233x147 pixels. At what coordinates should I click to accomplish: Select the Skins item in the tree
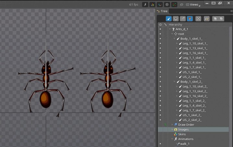tap(182, 134)
